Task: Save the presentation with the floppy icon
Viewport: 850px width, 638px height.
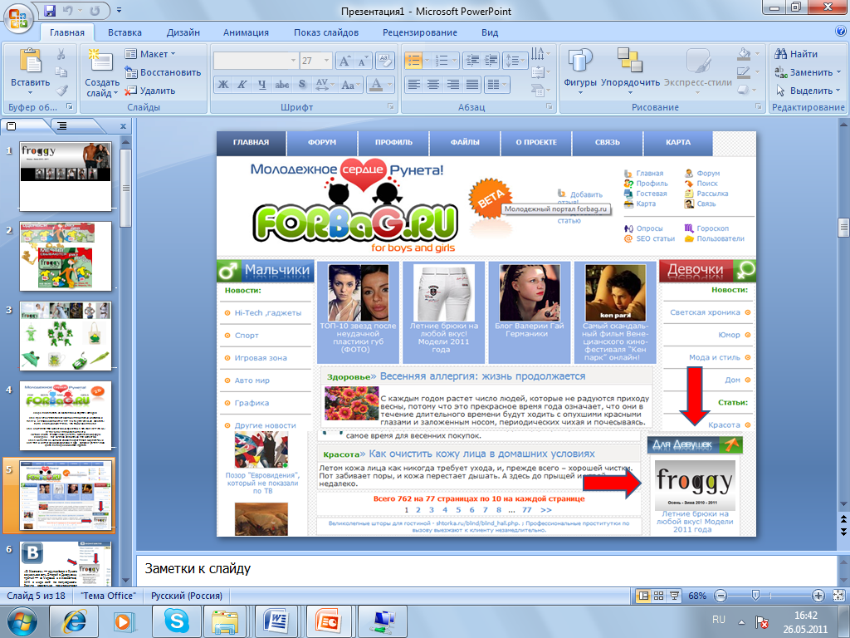Action: pyautogui.click(x=49, y=10)
